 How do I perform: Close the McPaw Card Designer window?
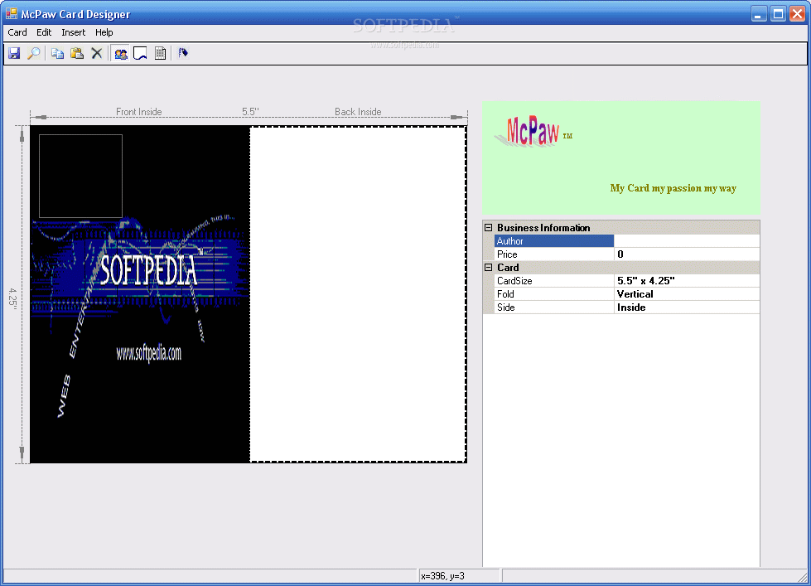point(797,14)
